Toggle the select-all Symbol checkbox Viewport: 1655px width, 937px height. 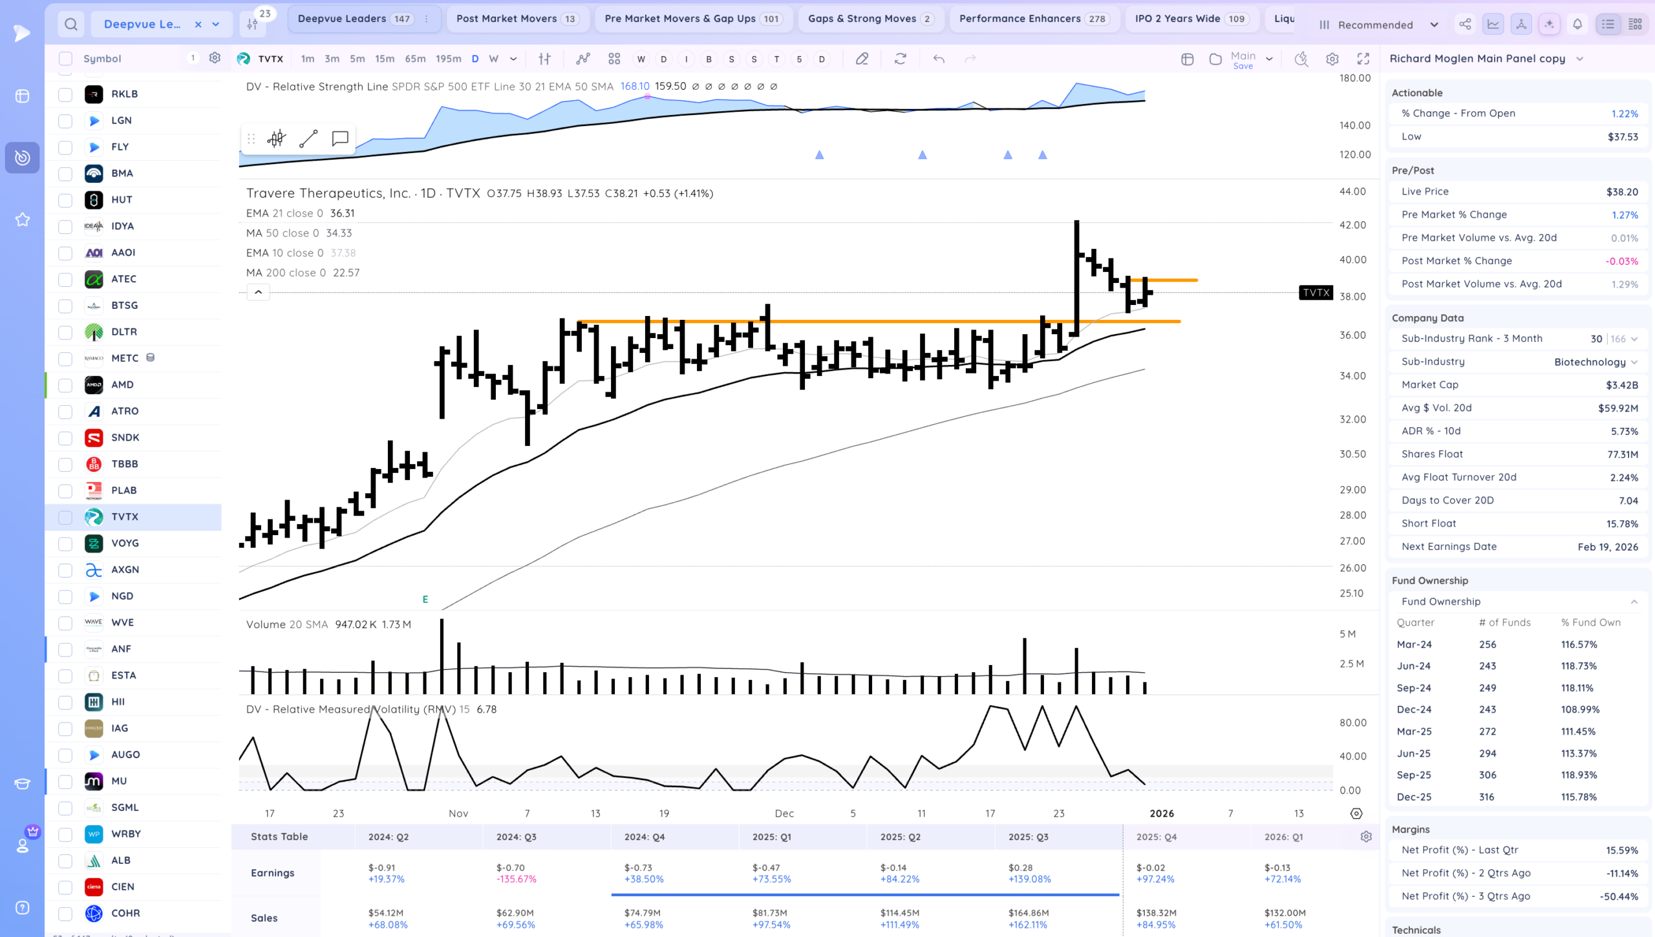point(65,59)
